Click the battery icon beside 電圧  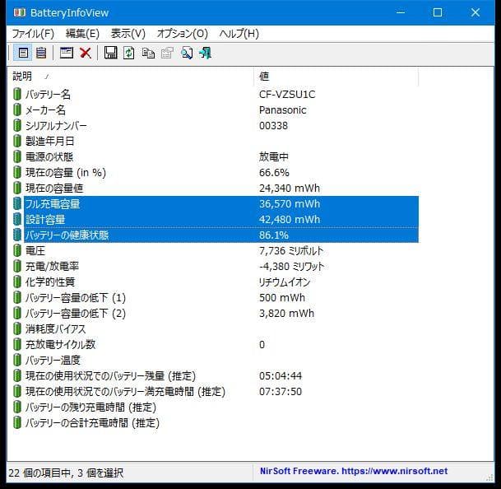point(17,251)
